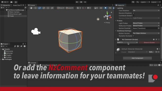Image resolution: width=162 pixels, height=91 pixels.
Task: Select the Hand view tool
Action: tap(31, 8)
